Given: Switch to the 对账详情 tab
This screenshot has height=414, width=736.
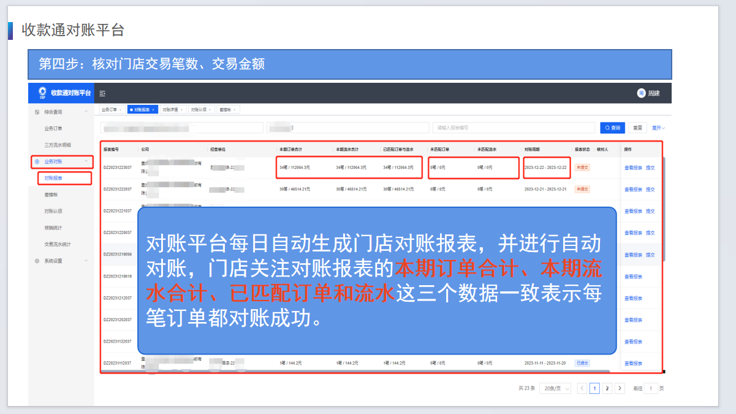Looking at the screenshot, I should point(173,110).
